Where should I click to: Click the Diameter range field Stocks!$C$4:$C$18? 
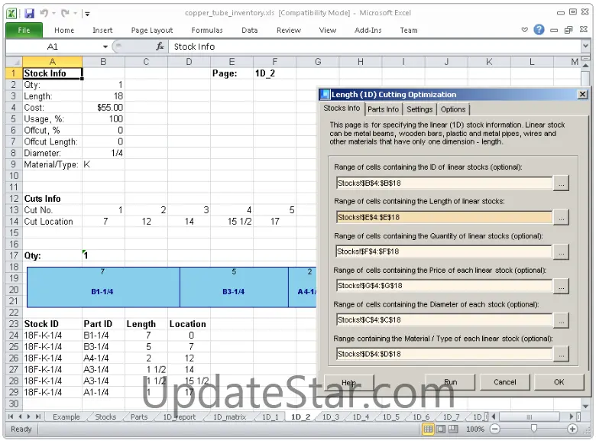444,320
